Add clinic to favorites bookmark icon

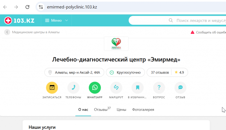click(x=138, y=88)
